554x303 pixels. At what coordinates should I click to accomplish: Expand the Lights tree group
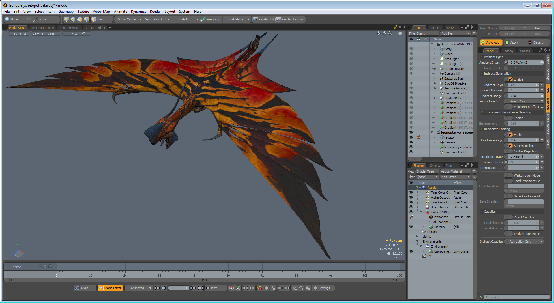(417, 237)
